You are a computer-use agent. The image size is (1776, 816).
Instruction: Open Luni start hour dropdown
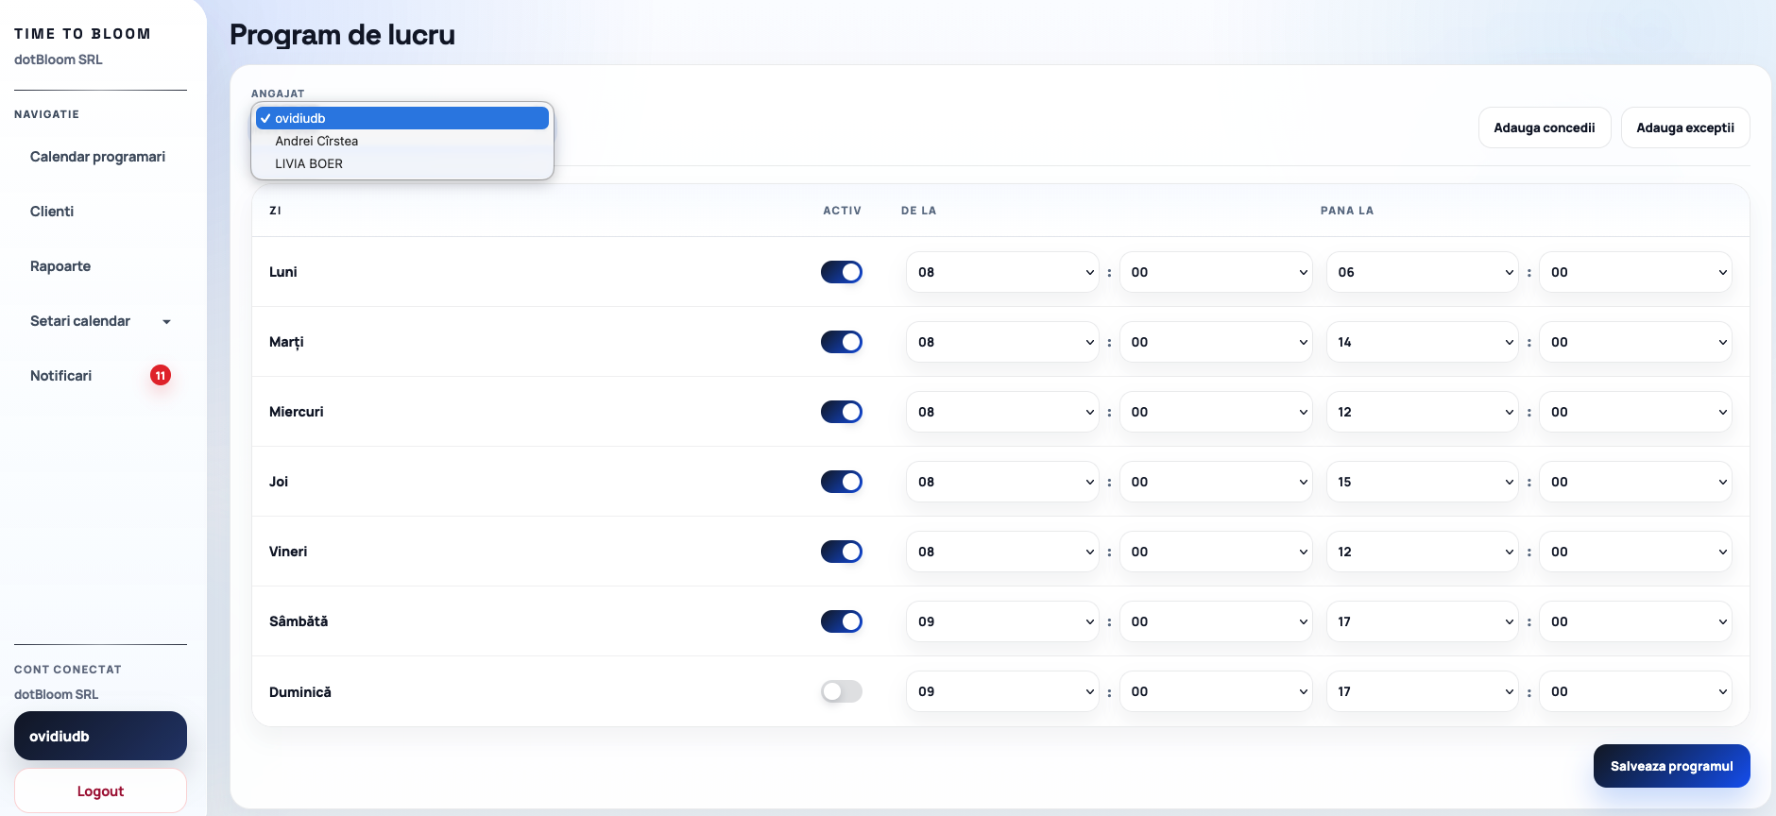click(x=1002, y=272)
